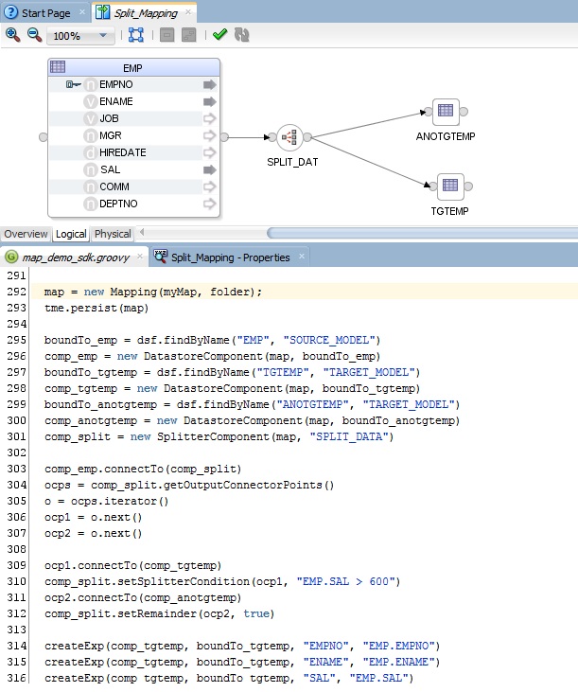Select the MGR attribute row

[x=133, y=135]
